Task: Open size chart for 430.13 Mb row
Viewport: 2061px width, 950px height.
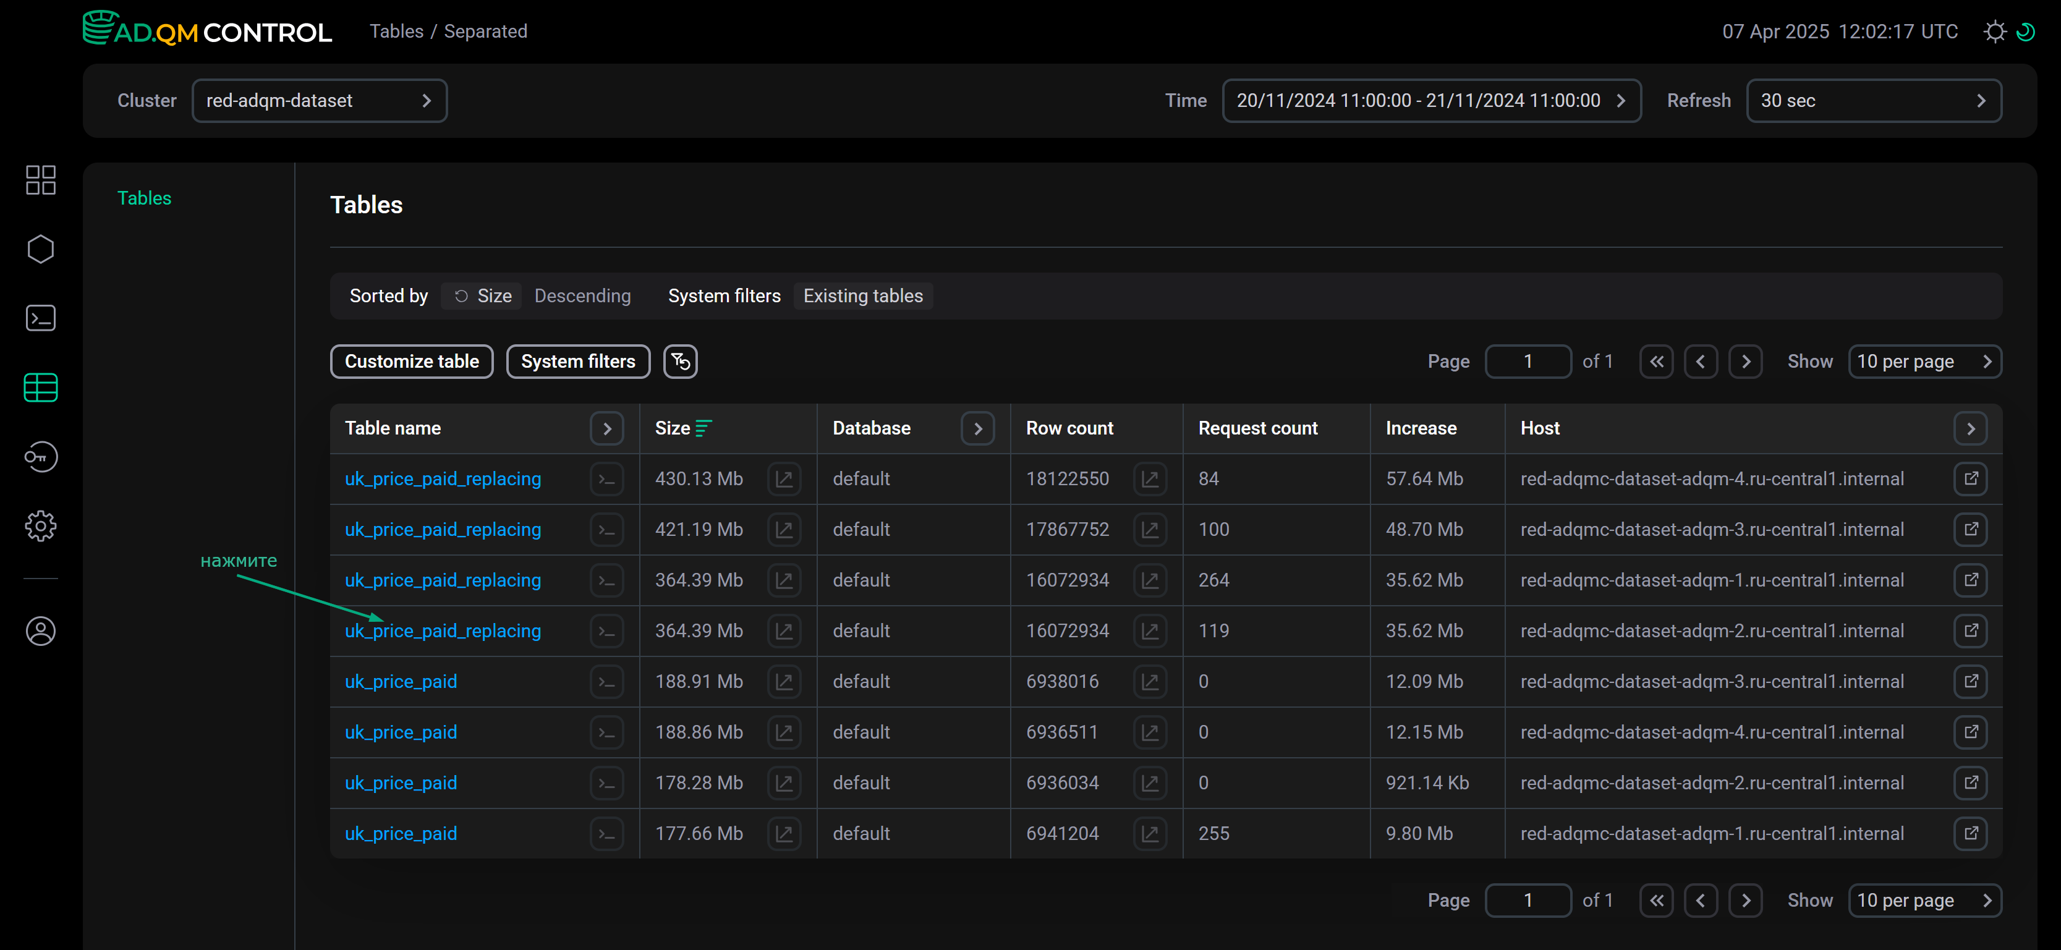Action: (783, 479)
